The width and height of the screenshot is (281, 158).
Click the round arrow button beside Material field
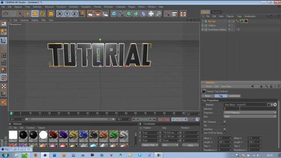click(275, 104)
